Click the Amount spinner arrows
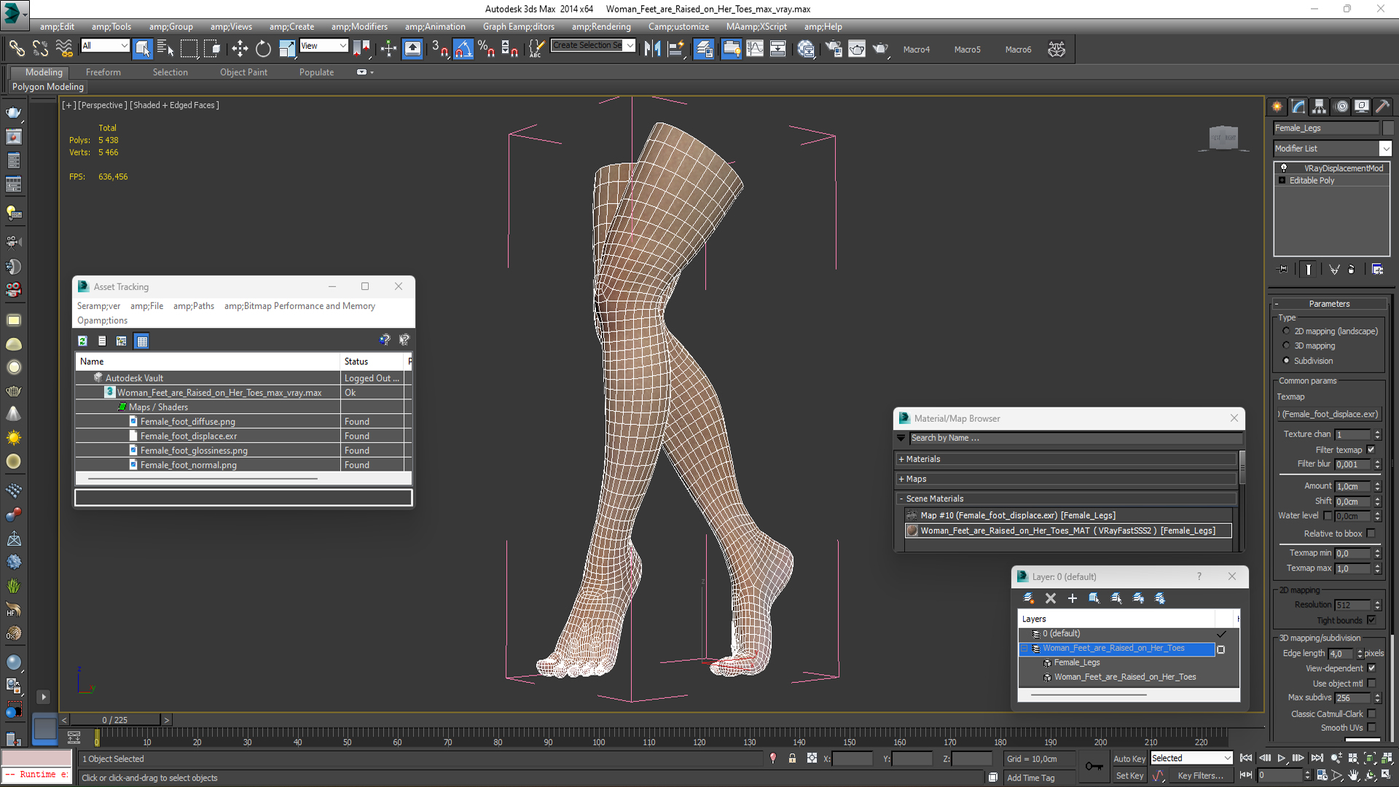 [1377, 486]
